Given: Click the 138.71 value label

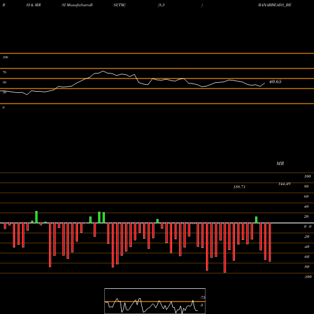Looking at the screenshot, I should click(x=239, y=187).
